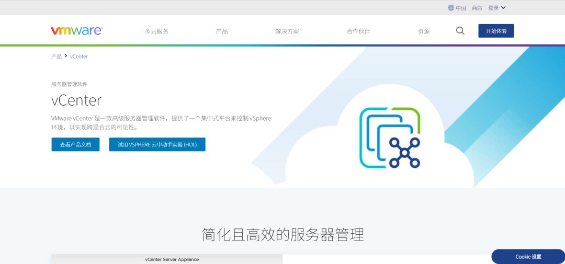
Task: Click the 查看产品文档 button
Action: click(x=76, y=144)
